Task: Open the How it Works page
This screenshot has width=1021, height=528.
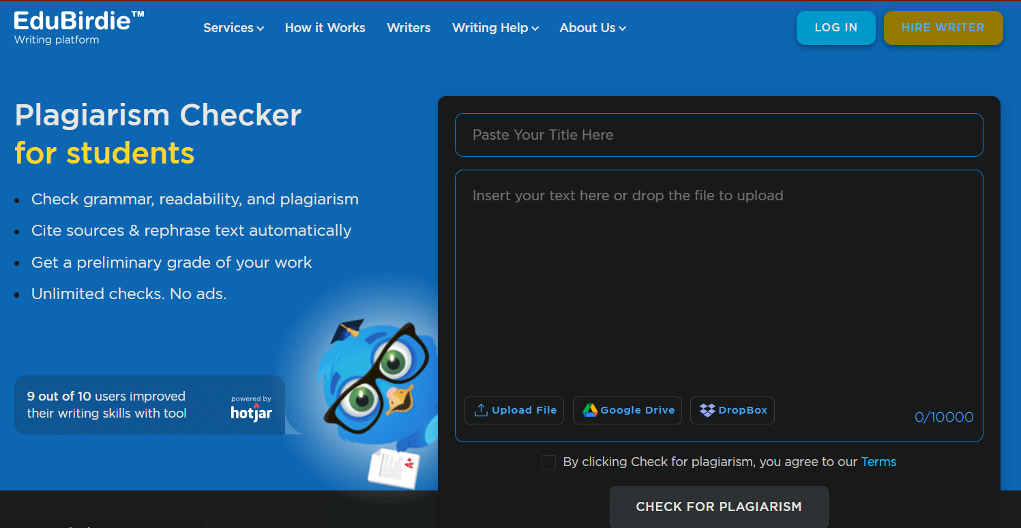Action: point(325,28)
